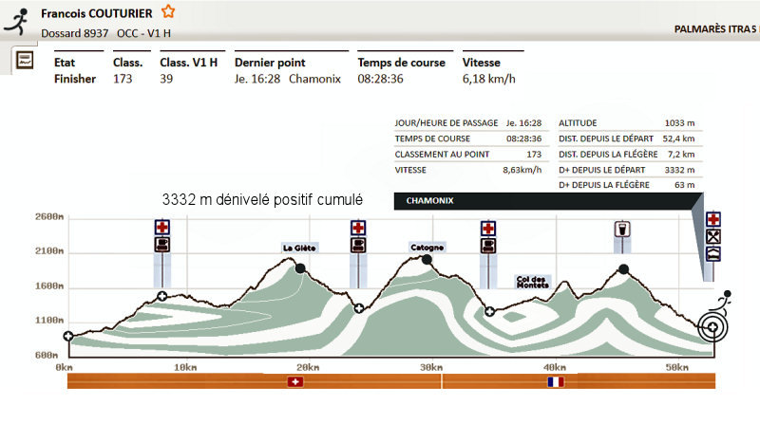Click the Etat column header
The width and height of the screenshot is (760, 424).
tap(65, 63)
